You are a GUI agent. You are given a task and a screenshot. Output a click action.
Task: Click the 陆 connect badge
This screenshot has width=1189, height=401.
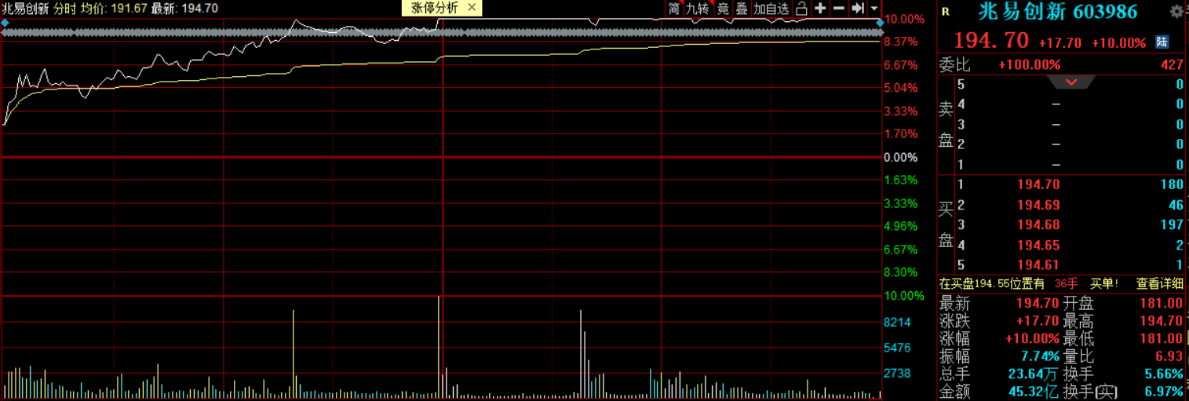pos(1162,42)
